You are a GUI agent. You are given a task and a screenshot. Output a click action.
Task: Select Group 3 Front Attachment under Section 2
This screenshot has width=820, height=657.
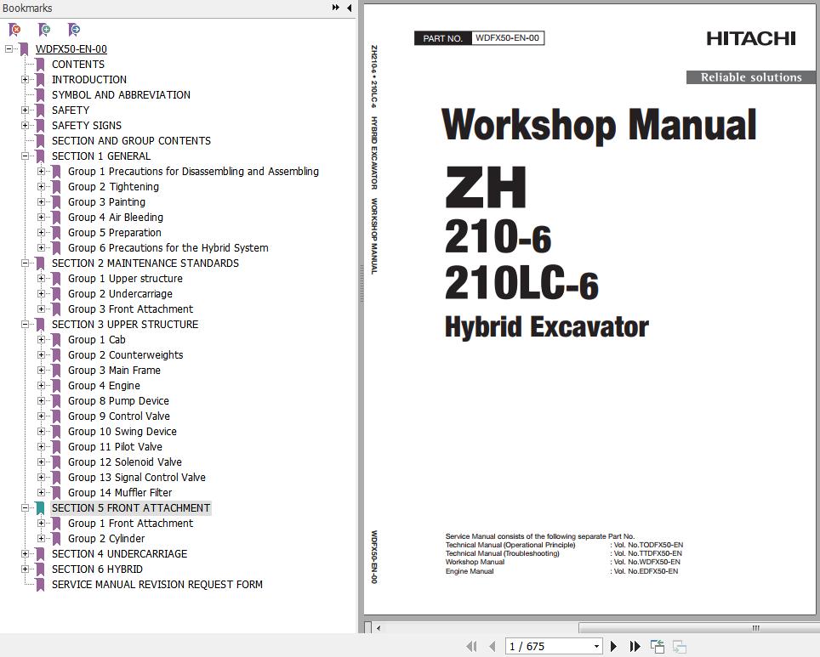(x=130, y=309)
